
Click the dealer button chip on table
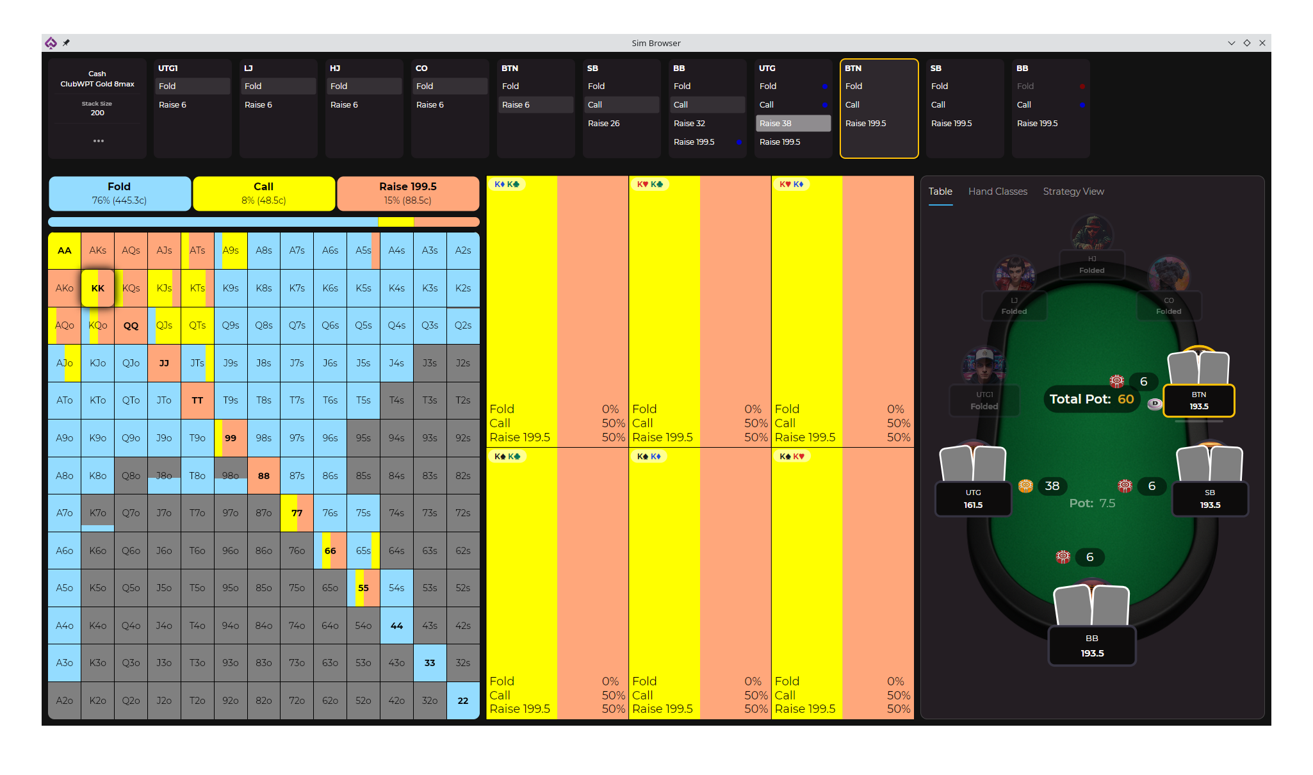[1154, 404]
